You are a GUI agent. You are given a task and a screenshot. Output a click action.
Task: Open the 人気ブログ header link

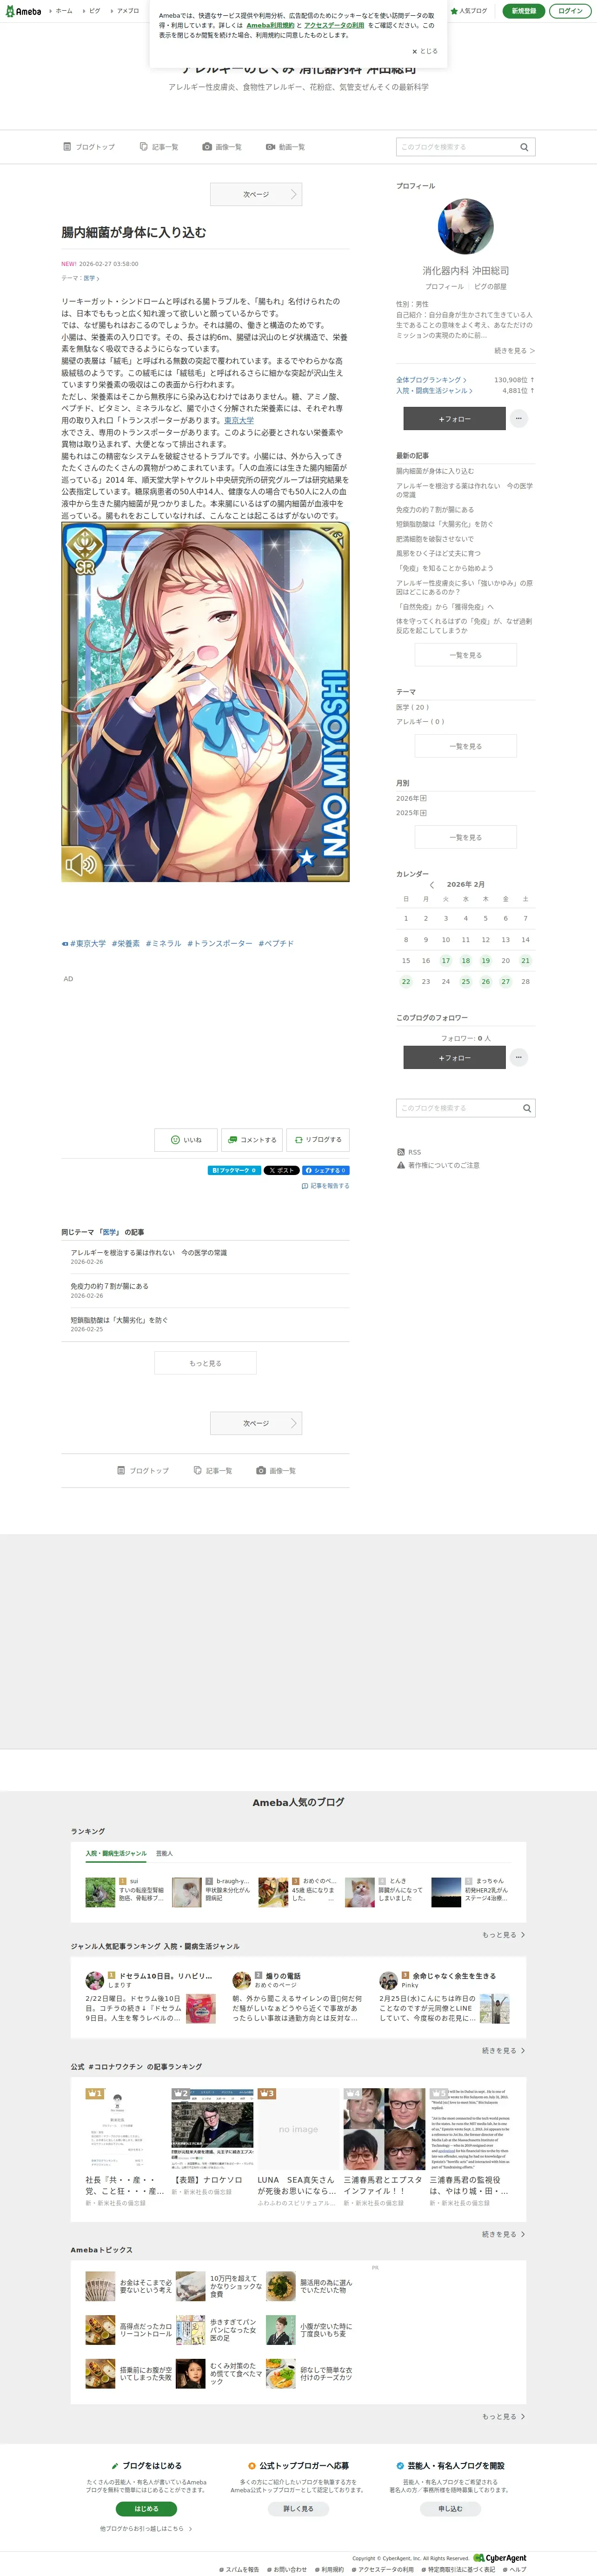(x=469, y=11)
